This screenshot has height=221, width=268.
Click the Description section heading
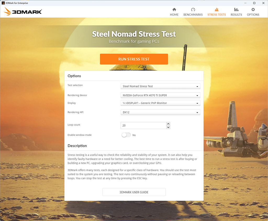(77, 146)
